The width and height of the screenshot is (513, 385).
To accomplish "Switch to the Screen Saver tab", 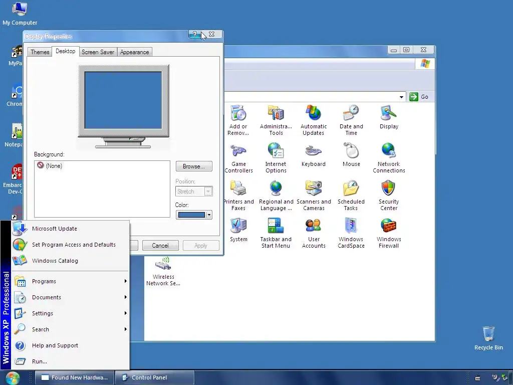I will pyautogui.click(x=98, y=52).
